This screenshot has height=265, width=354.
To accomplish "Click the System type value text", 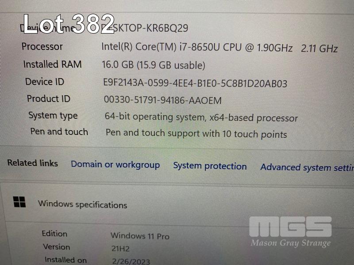I will (201, 117).
